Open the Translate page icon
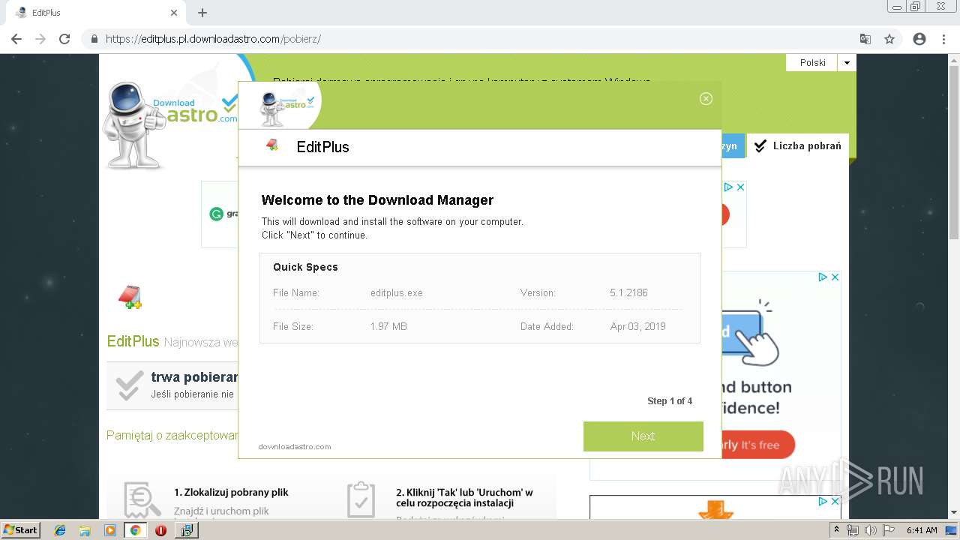 (x=865, y=39)
